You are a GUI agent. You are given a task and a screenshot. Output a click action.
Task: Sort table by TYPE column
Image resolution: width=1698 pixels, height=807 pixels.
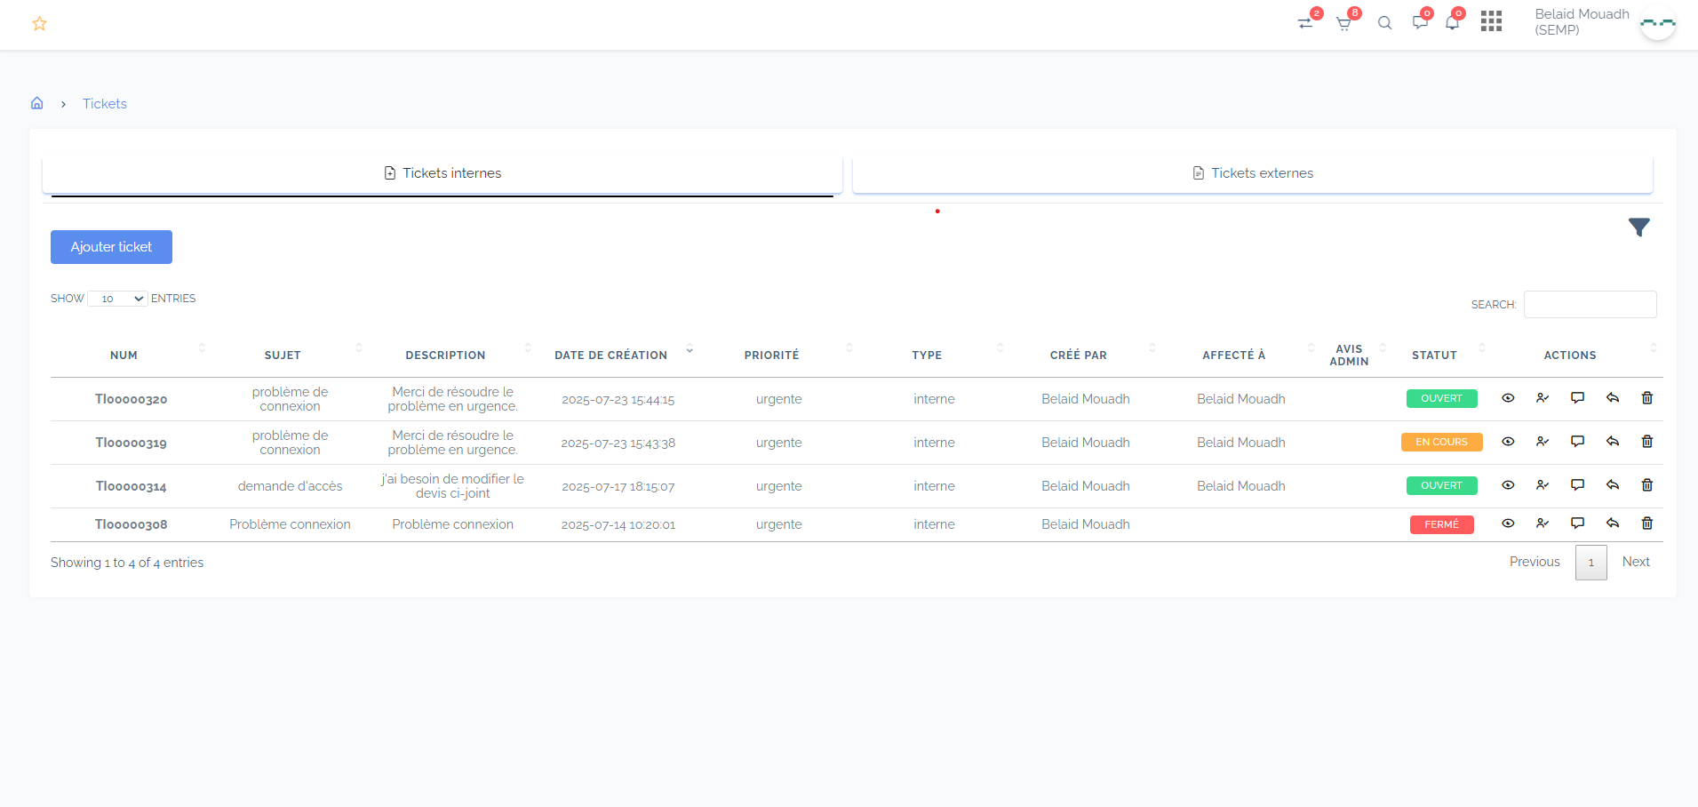(927, 356)
